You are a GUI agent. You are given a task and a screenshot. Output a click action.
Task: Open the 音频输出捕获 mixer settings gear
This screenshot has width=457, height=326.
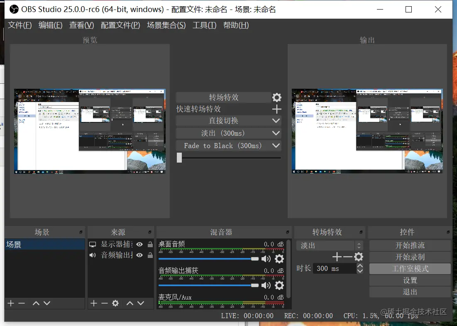[279, 285]
